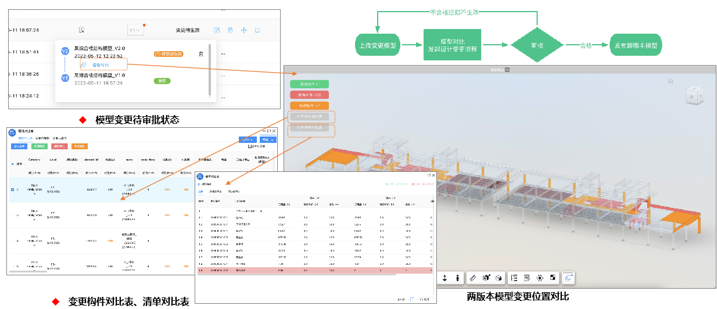717x309 pixels.
Task: Click the export icon at end of top row
Action: 257,30
